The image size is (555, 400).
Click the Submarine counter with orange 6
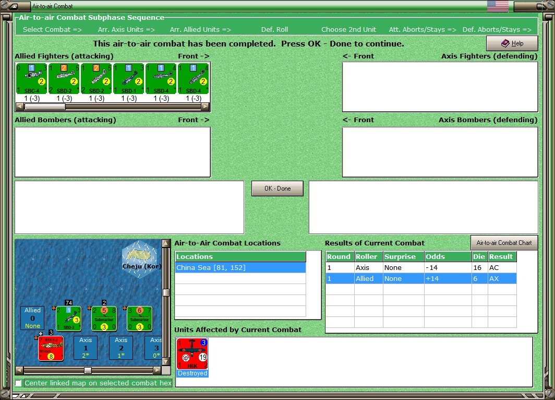tap(139, 319)
